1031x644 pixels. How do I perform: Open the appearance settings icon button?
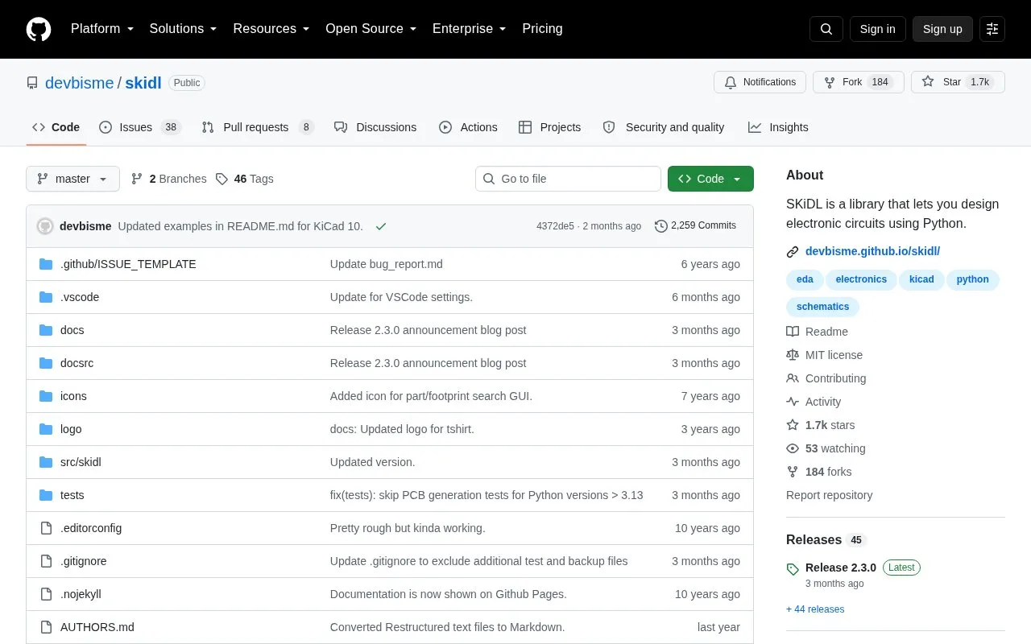click(992, 29)
